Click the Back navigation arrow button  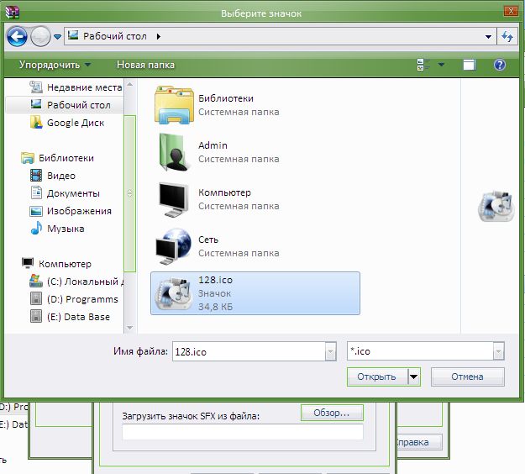coord(17,36)
